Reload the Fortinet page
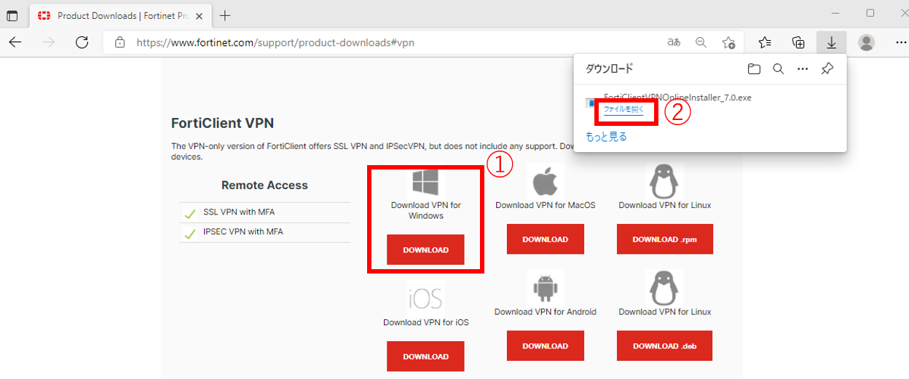 (82, 42)
